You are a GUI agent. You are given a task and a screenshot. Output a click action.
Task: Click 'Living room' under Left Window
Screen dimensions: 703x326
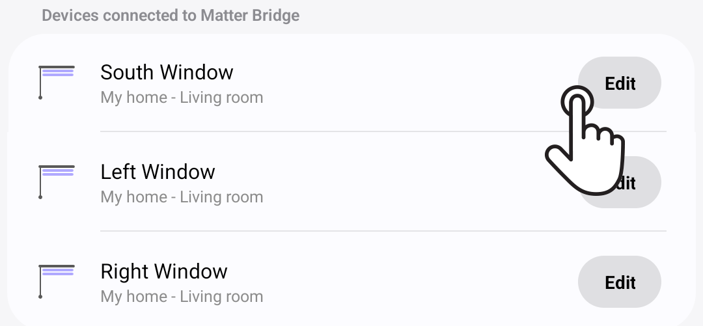point(221,197)
